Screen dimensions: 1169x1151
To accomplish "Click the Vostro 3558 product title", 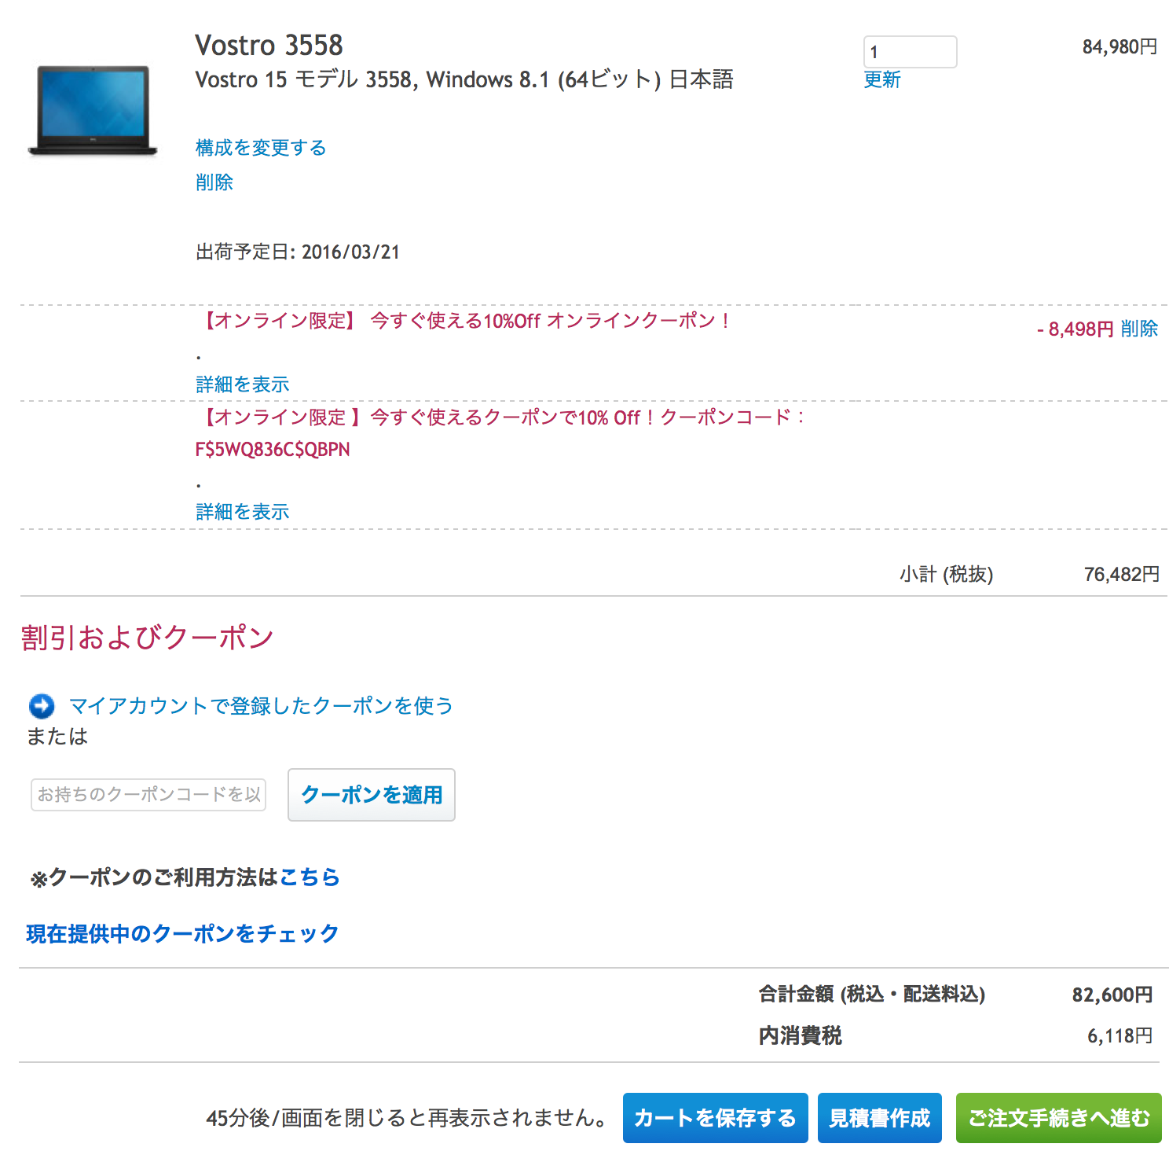I will point(269,46).
